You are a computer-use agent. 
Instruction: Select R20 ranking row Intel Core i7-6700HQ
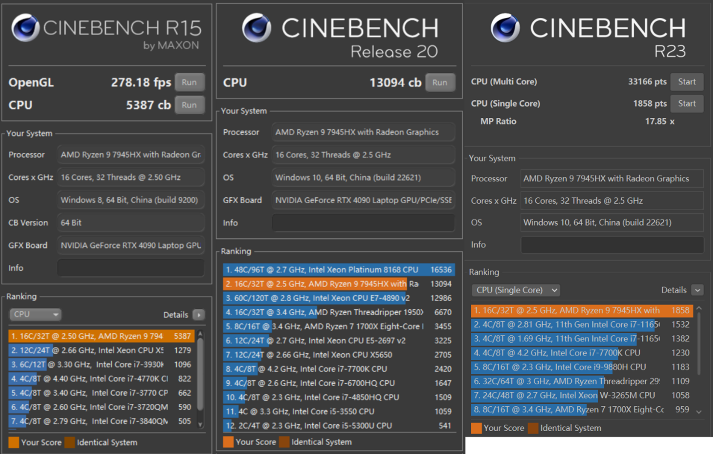[x=339, y=383]
